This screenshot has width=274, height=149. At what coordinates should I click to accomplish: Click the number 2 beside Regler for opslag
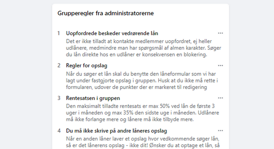click(x=59, y=66)
